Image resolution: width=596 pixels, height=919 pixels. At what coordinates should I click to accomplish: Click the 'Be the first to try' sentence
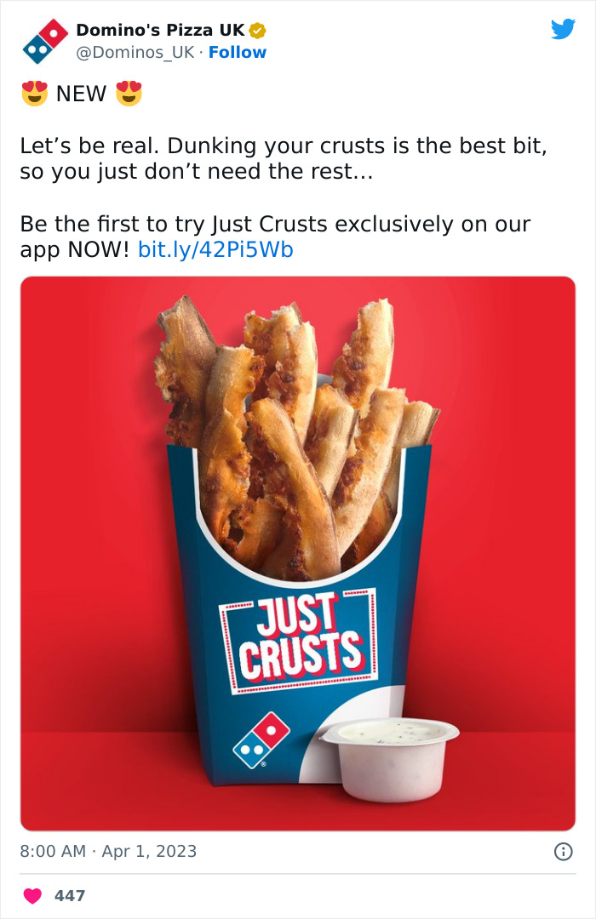(x=275, y=237)
